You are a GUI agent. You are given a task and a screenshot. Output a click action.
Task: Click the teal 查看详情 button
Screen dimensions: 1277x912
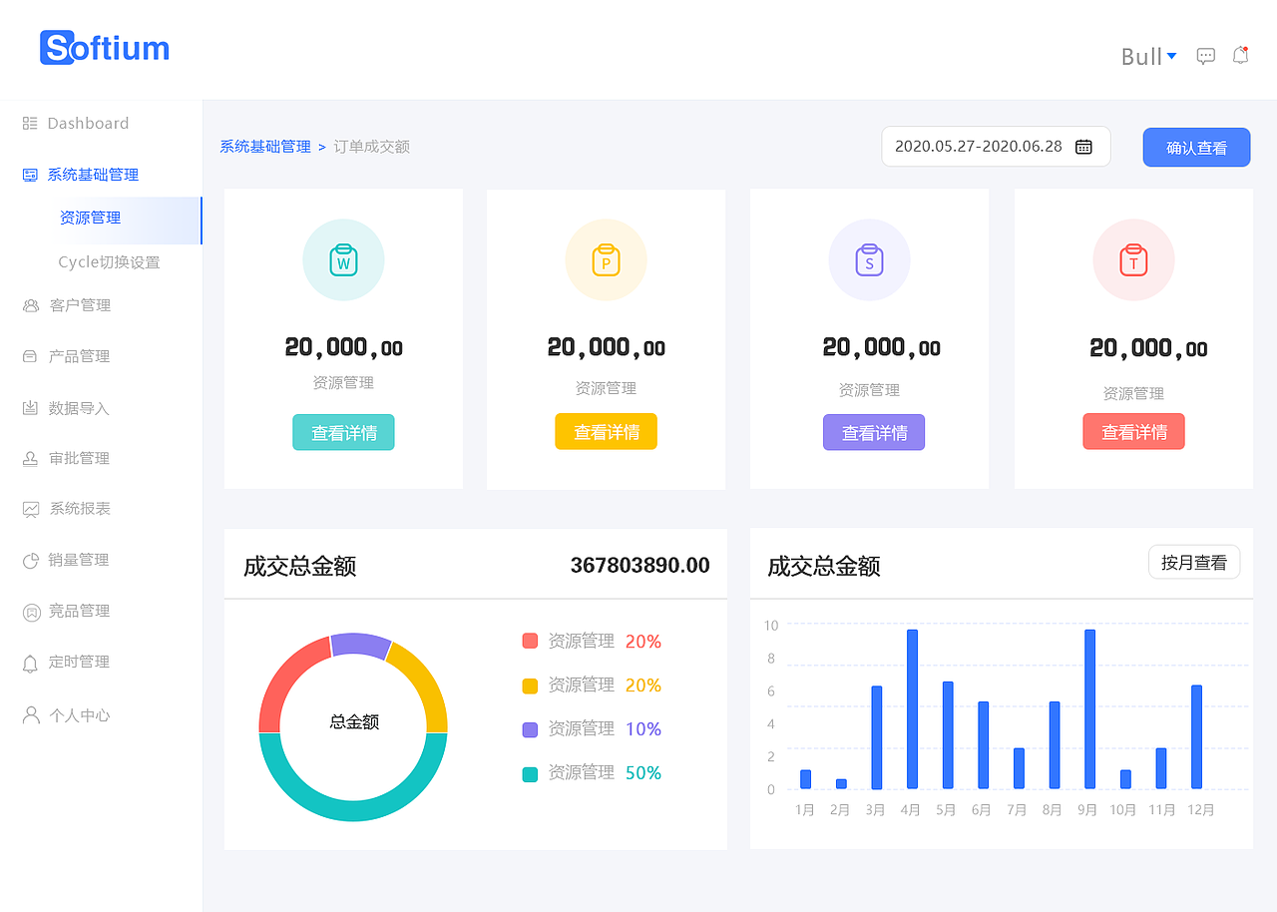coord(343,432)
